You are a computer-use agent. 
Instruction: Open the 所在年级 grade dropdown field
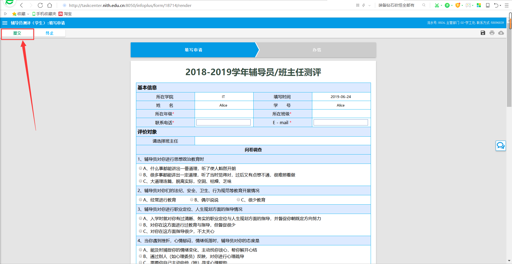tap(224, 114)
